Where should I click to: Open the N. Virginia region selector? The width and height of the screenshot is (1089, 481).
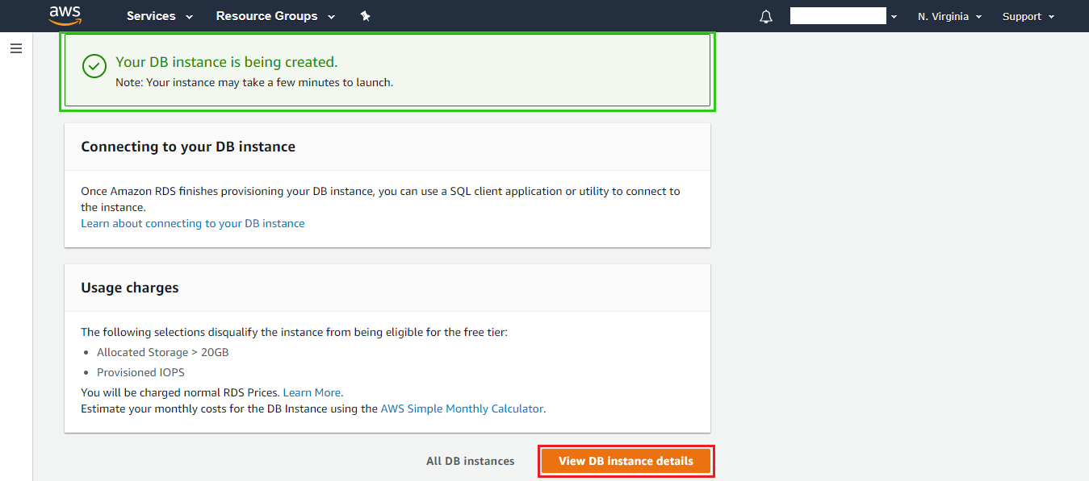coord(949,16)
